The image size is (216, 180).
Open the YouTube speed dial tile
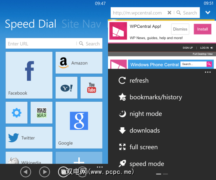91,88
